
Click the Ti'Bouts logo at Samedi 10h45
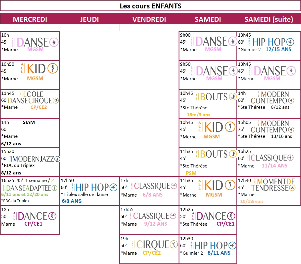click(x=216, y=97)
